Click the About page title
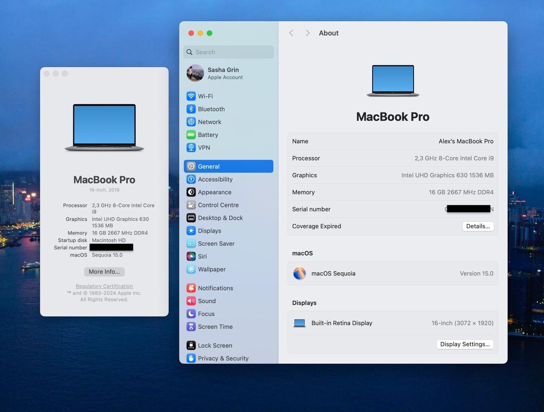Viewport: 544px width, 412px height. coord(329,33)
